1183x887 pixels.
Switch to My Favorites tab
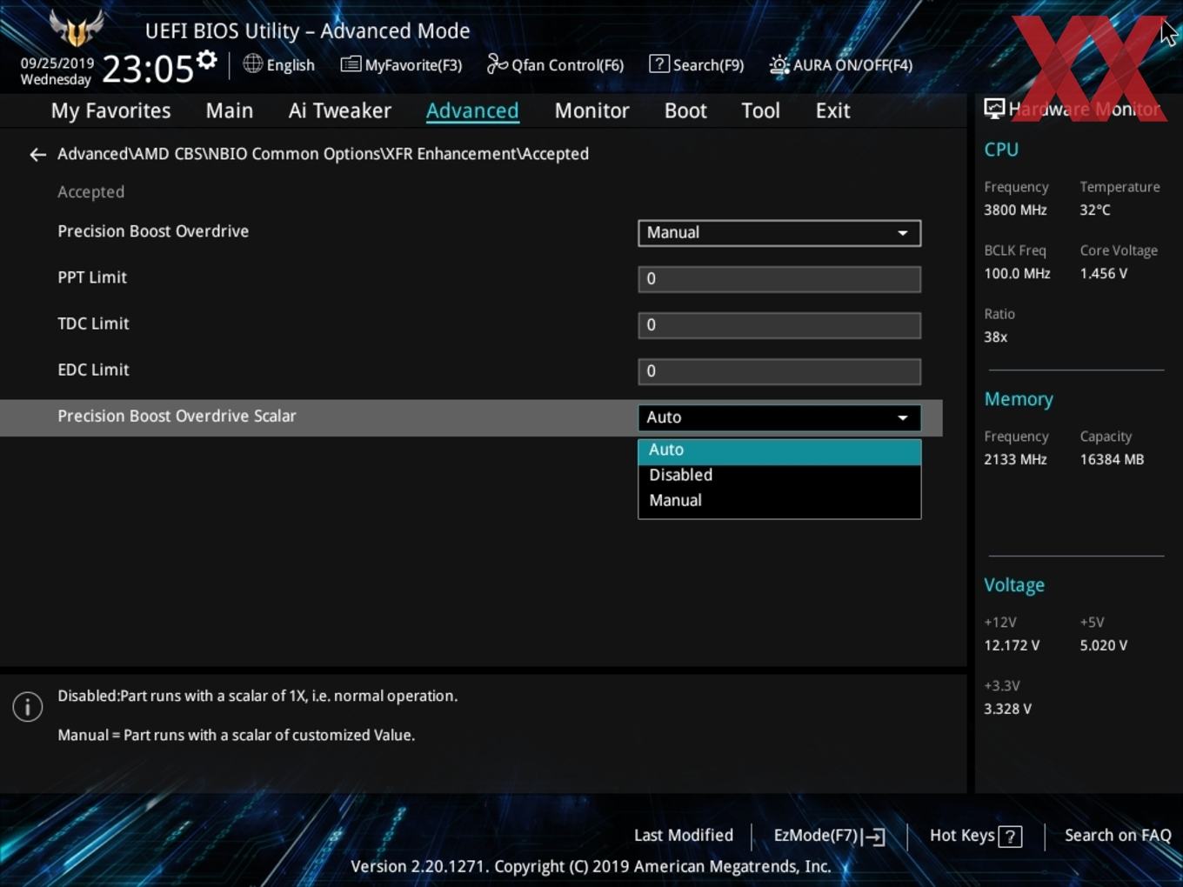point(110,111)
